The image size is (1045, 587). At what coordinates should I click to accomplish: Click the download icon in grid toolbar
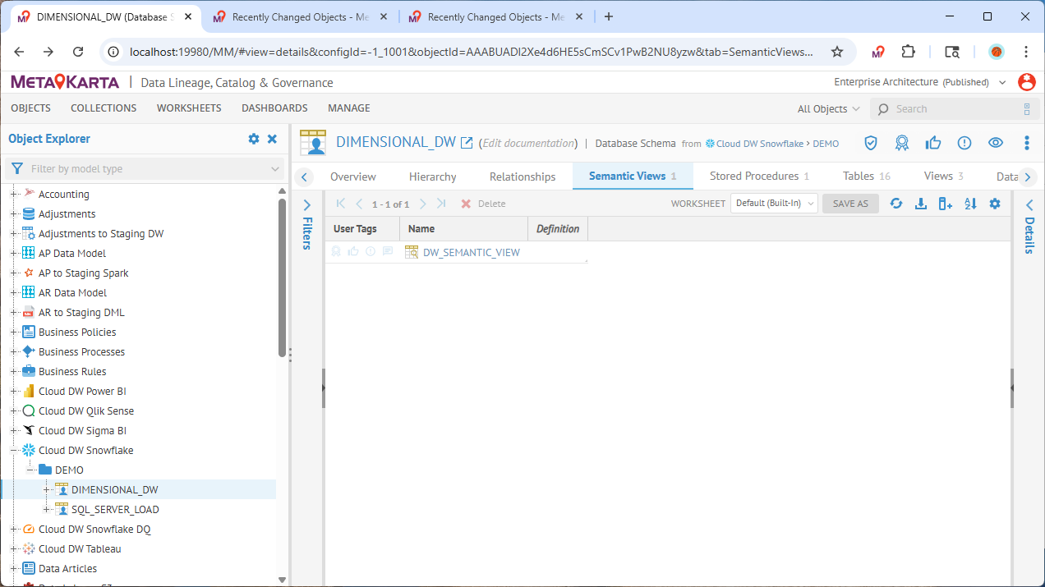(x=921, y=204)
